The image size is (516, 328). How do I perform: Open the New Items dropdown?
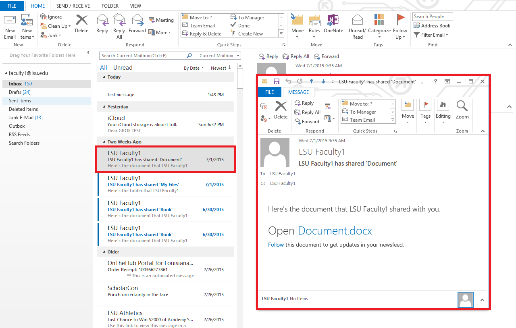[27, 27]
